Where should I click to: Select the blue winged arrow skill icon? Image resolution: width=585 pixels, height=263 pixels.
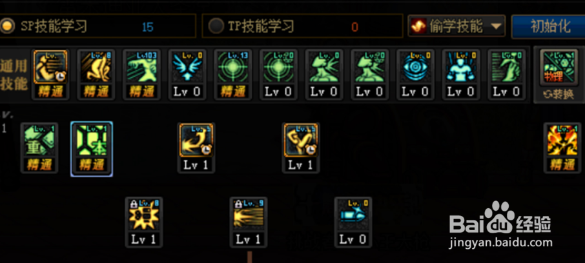point(187,67)
